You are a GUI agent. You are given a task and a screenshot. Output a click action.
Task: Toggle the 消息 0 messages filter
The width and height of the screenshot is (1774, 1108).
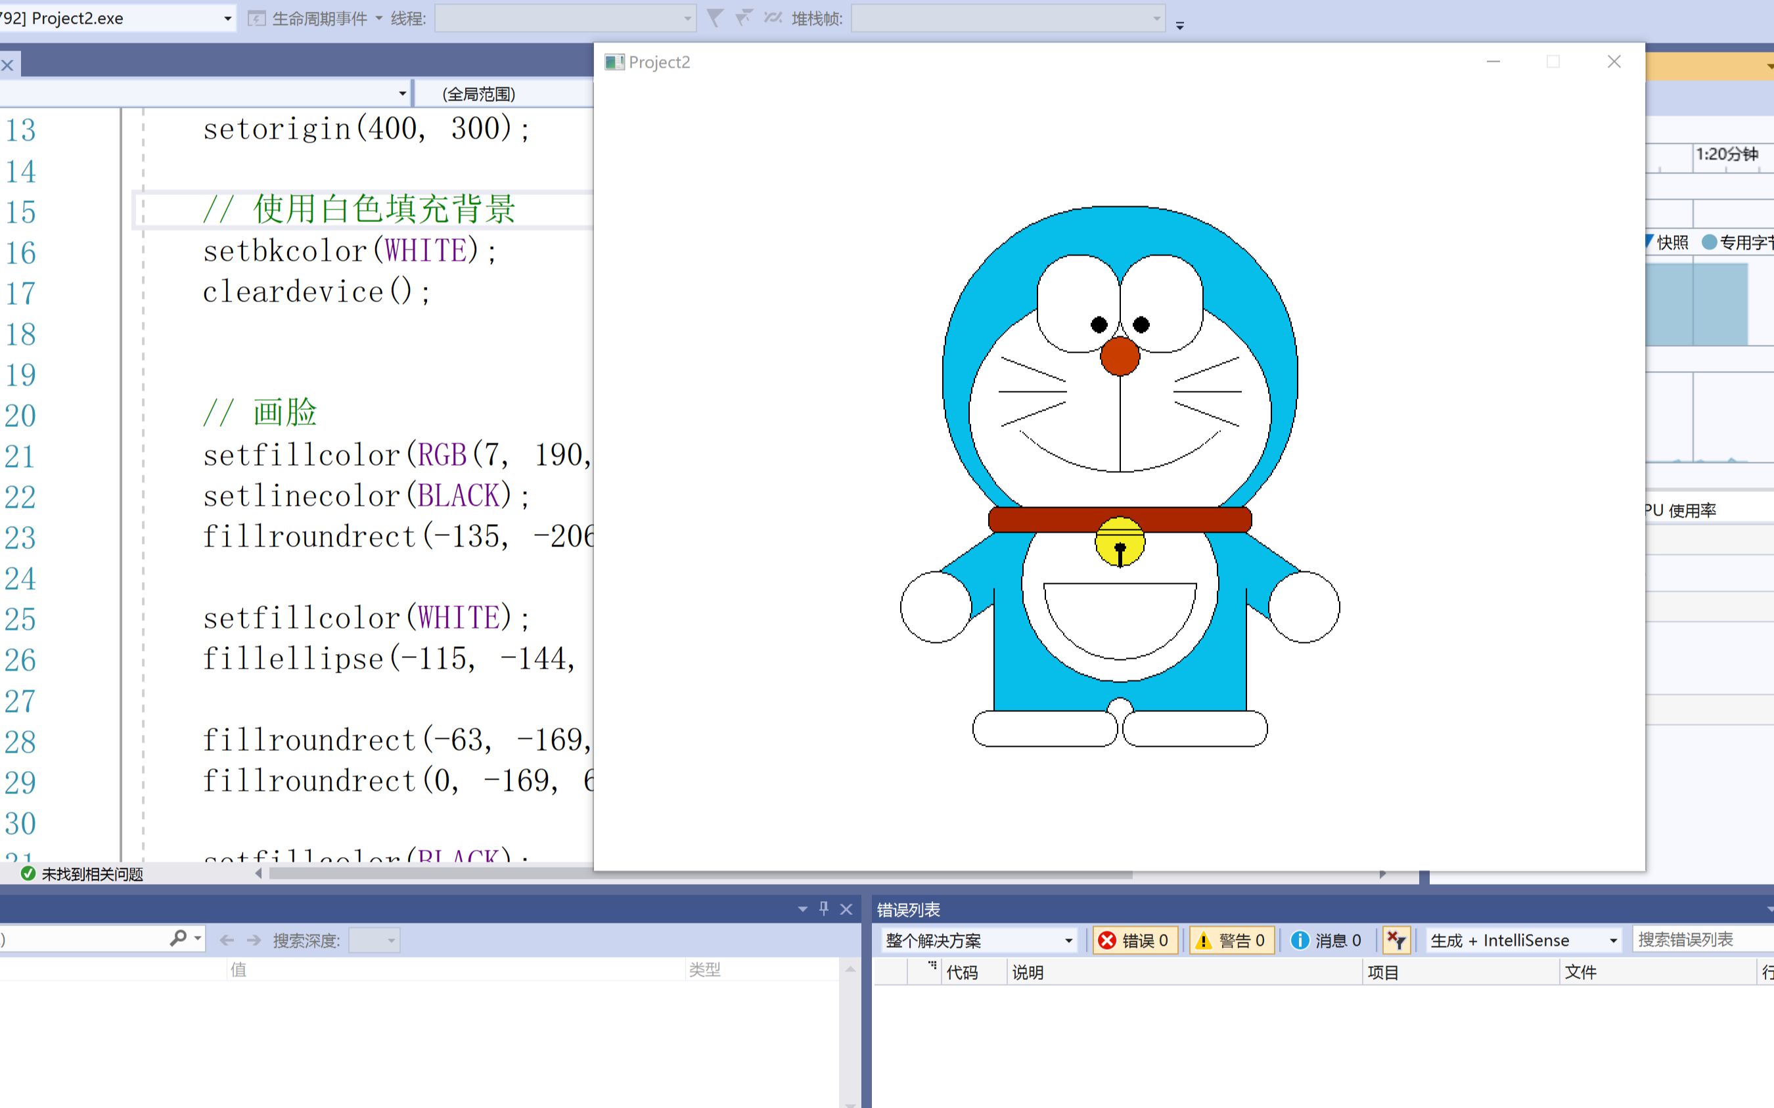[x=1327, y=940]
